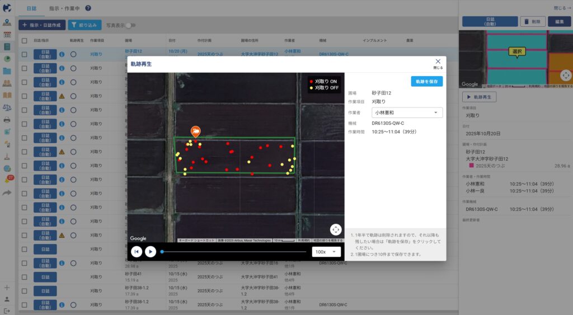
Task: Click the balance scale sidebar icon
Action: (7, 107)
